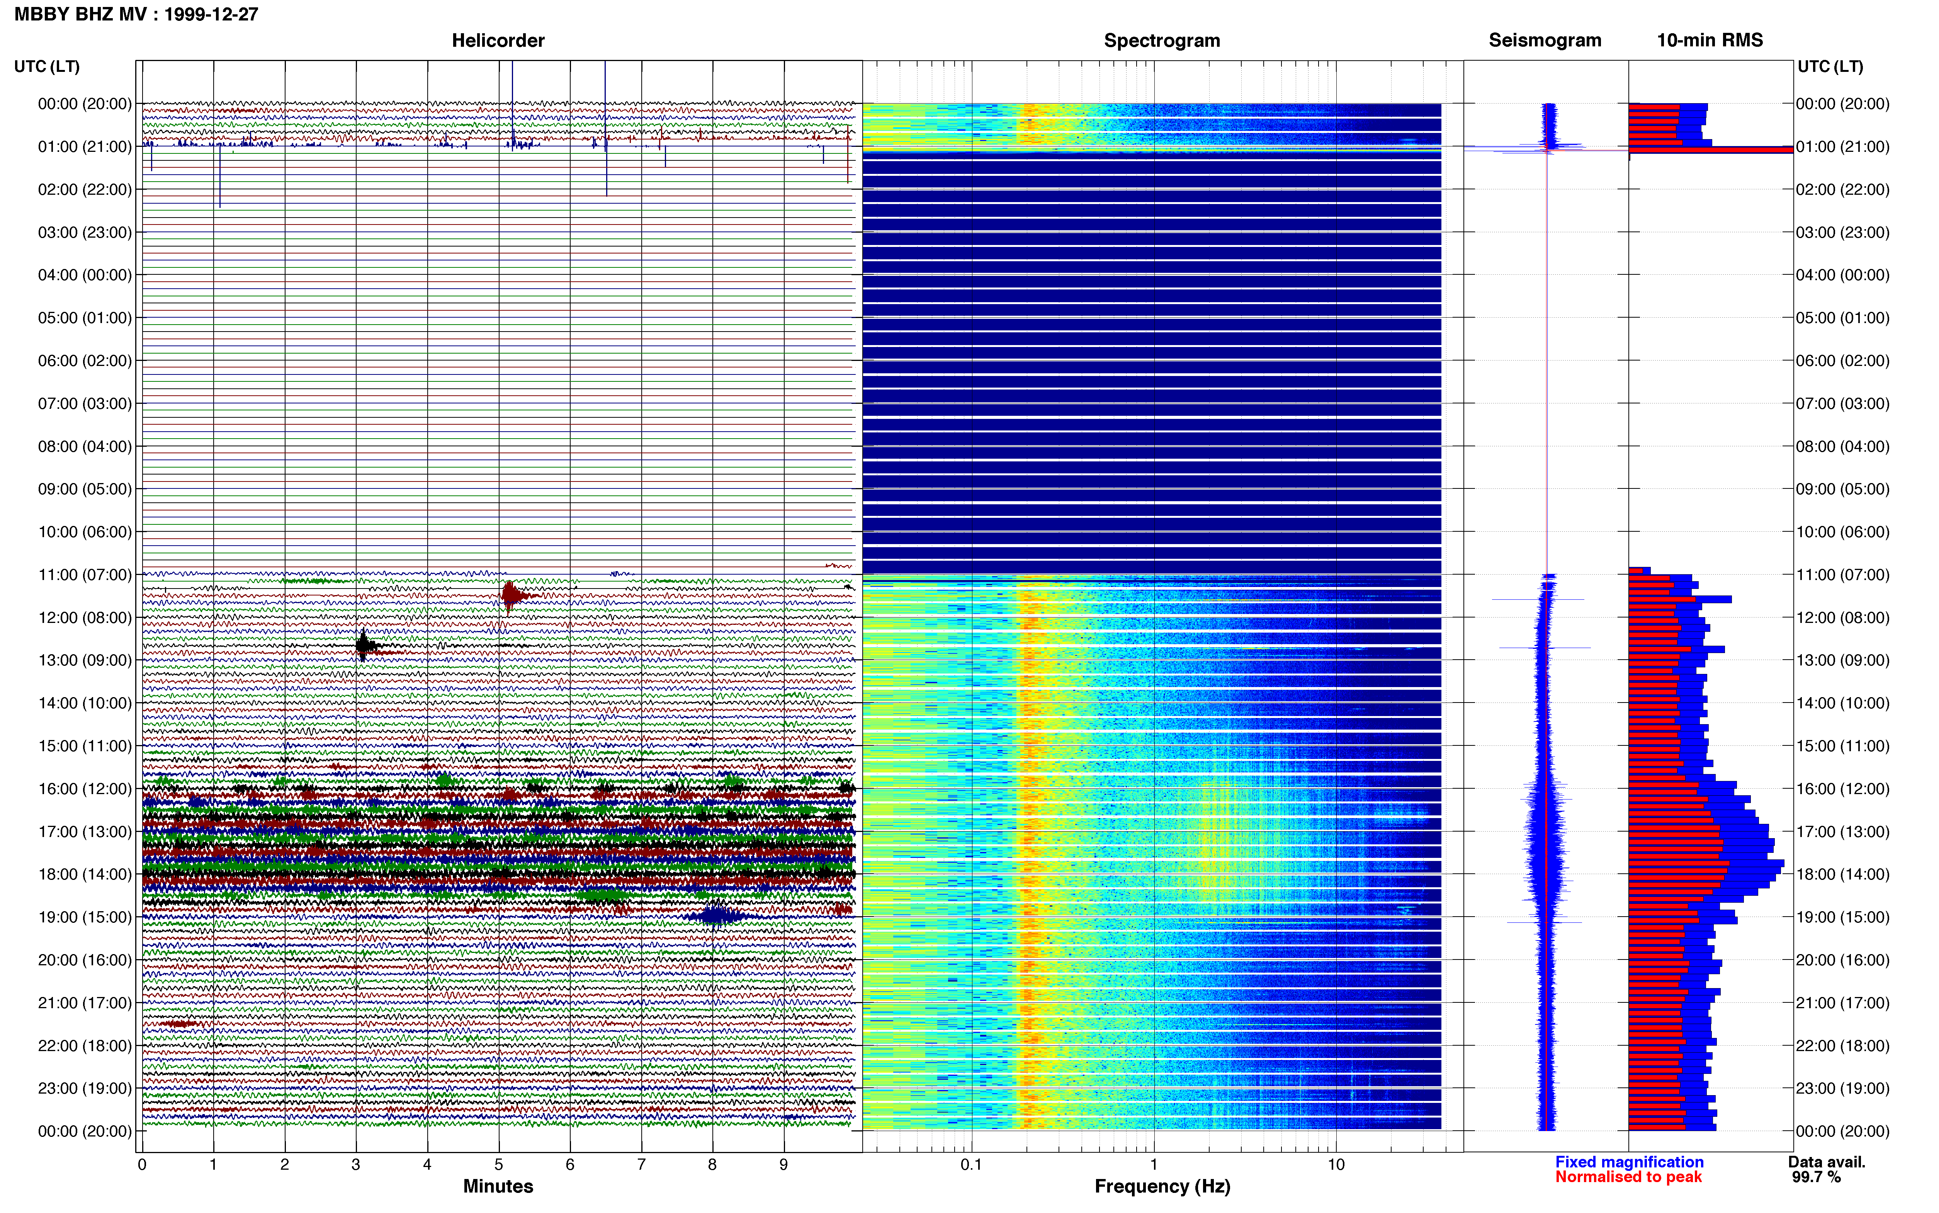Click the '99.7 %' data availability value
Screen dimensions: 1939x1213
(1816, 1177)
